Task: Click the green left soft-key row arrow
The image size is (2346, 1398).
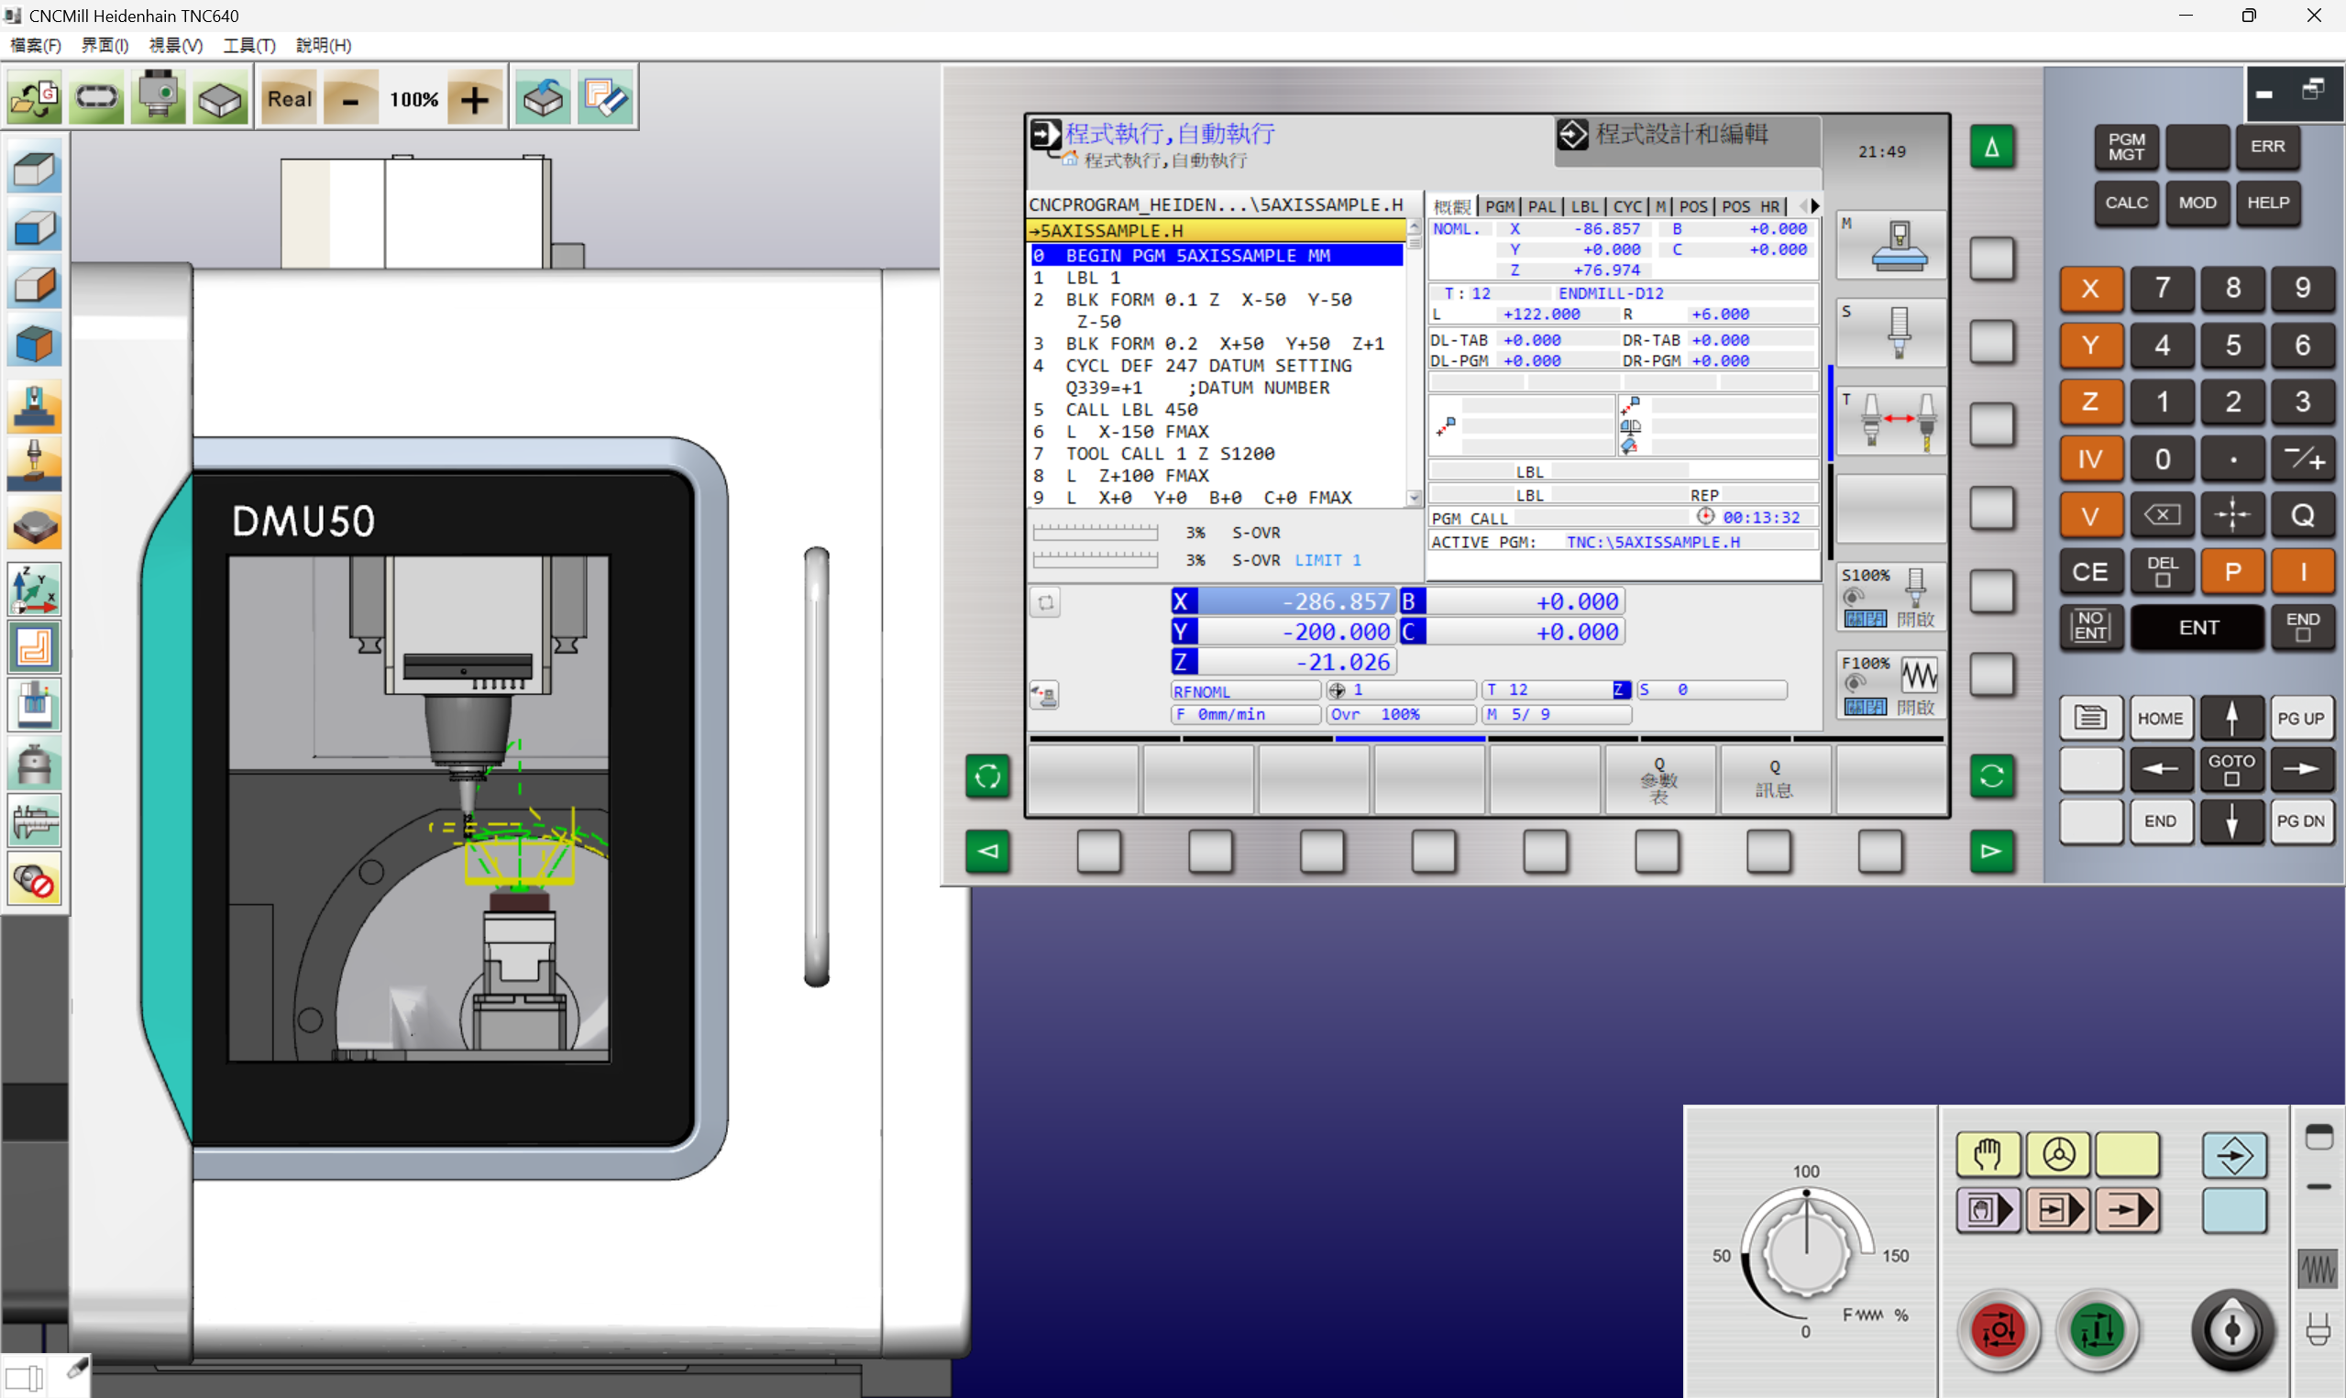Action: coord(987,851)
